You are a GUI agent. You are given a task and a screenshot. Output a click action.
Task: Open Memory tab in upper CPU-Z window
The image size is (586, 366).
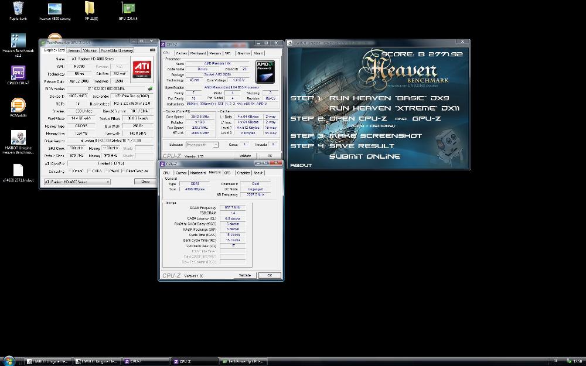(215, 53)
